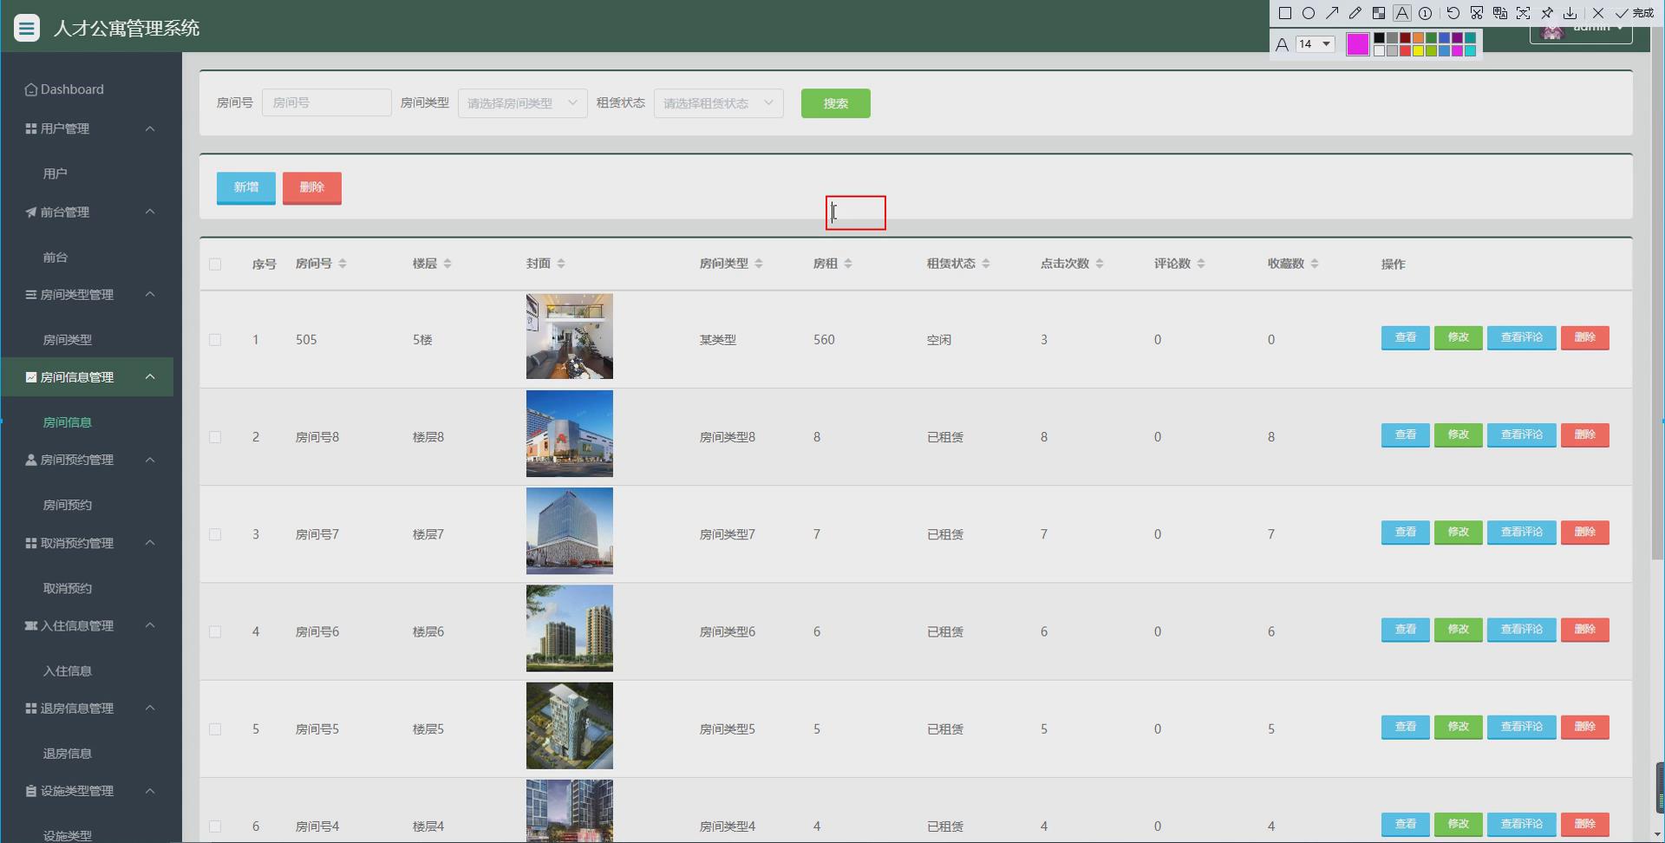Collapse the 入住信息管理 menu chevron
The width and height of the screenshot is (1665, 843).
pyautogui.click(x=150, y=625)
